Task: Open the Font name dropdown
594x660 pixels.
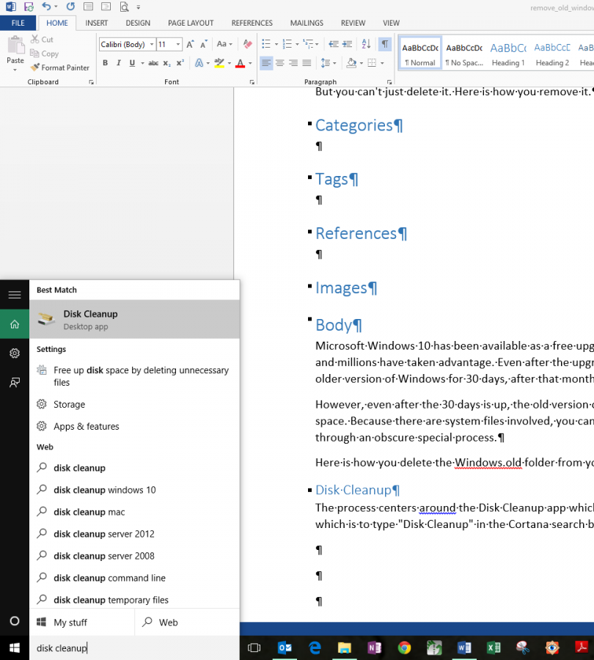Action: pos(152,45)
